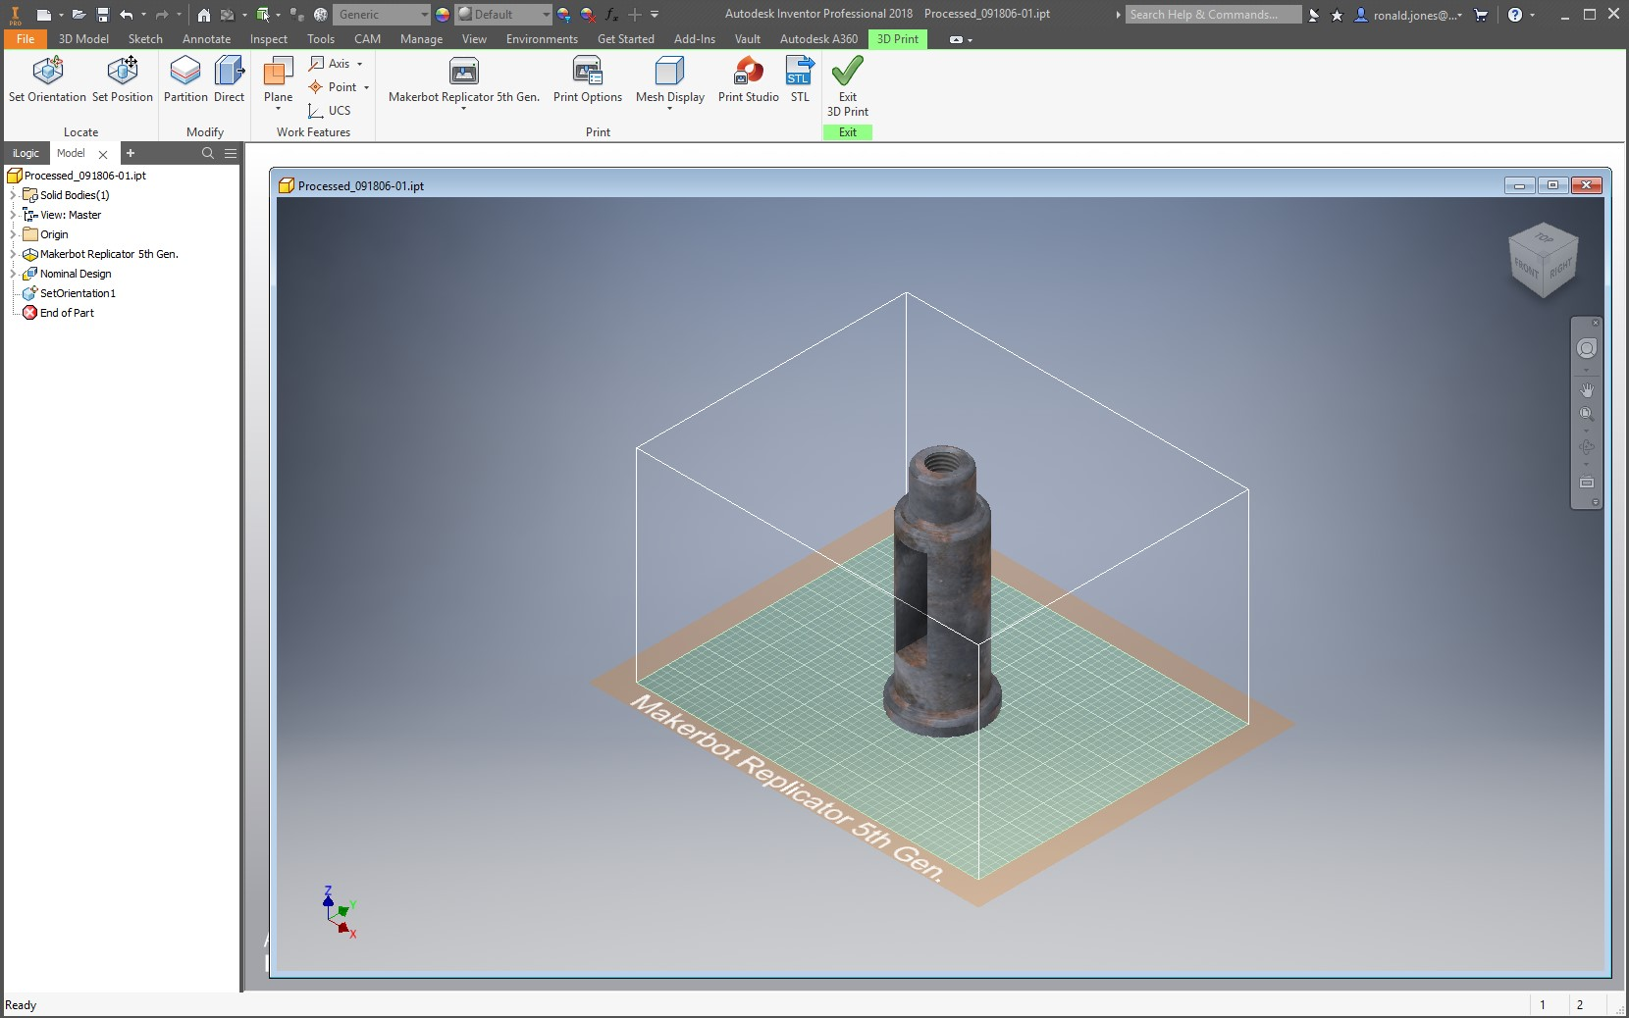Click the appearance color wheel icon
1629x1018 pixels.
(443, 15)
